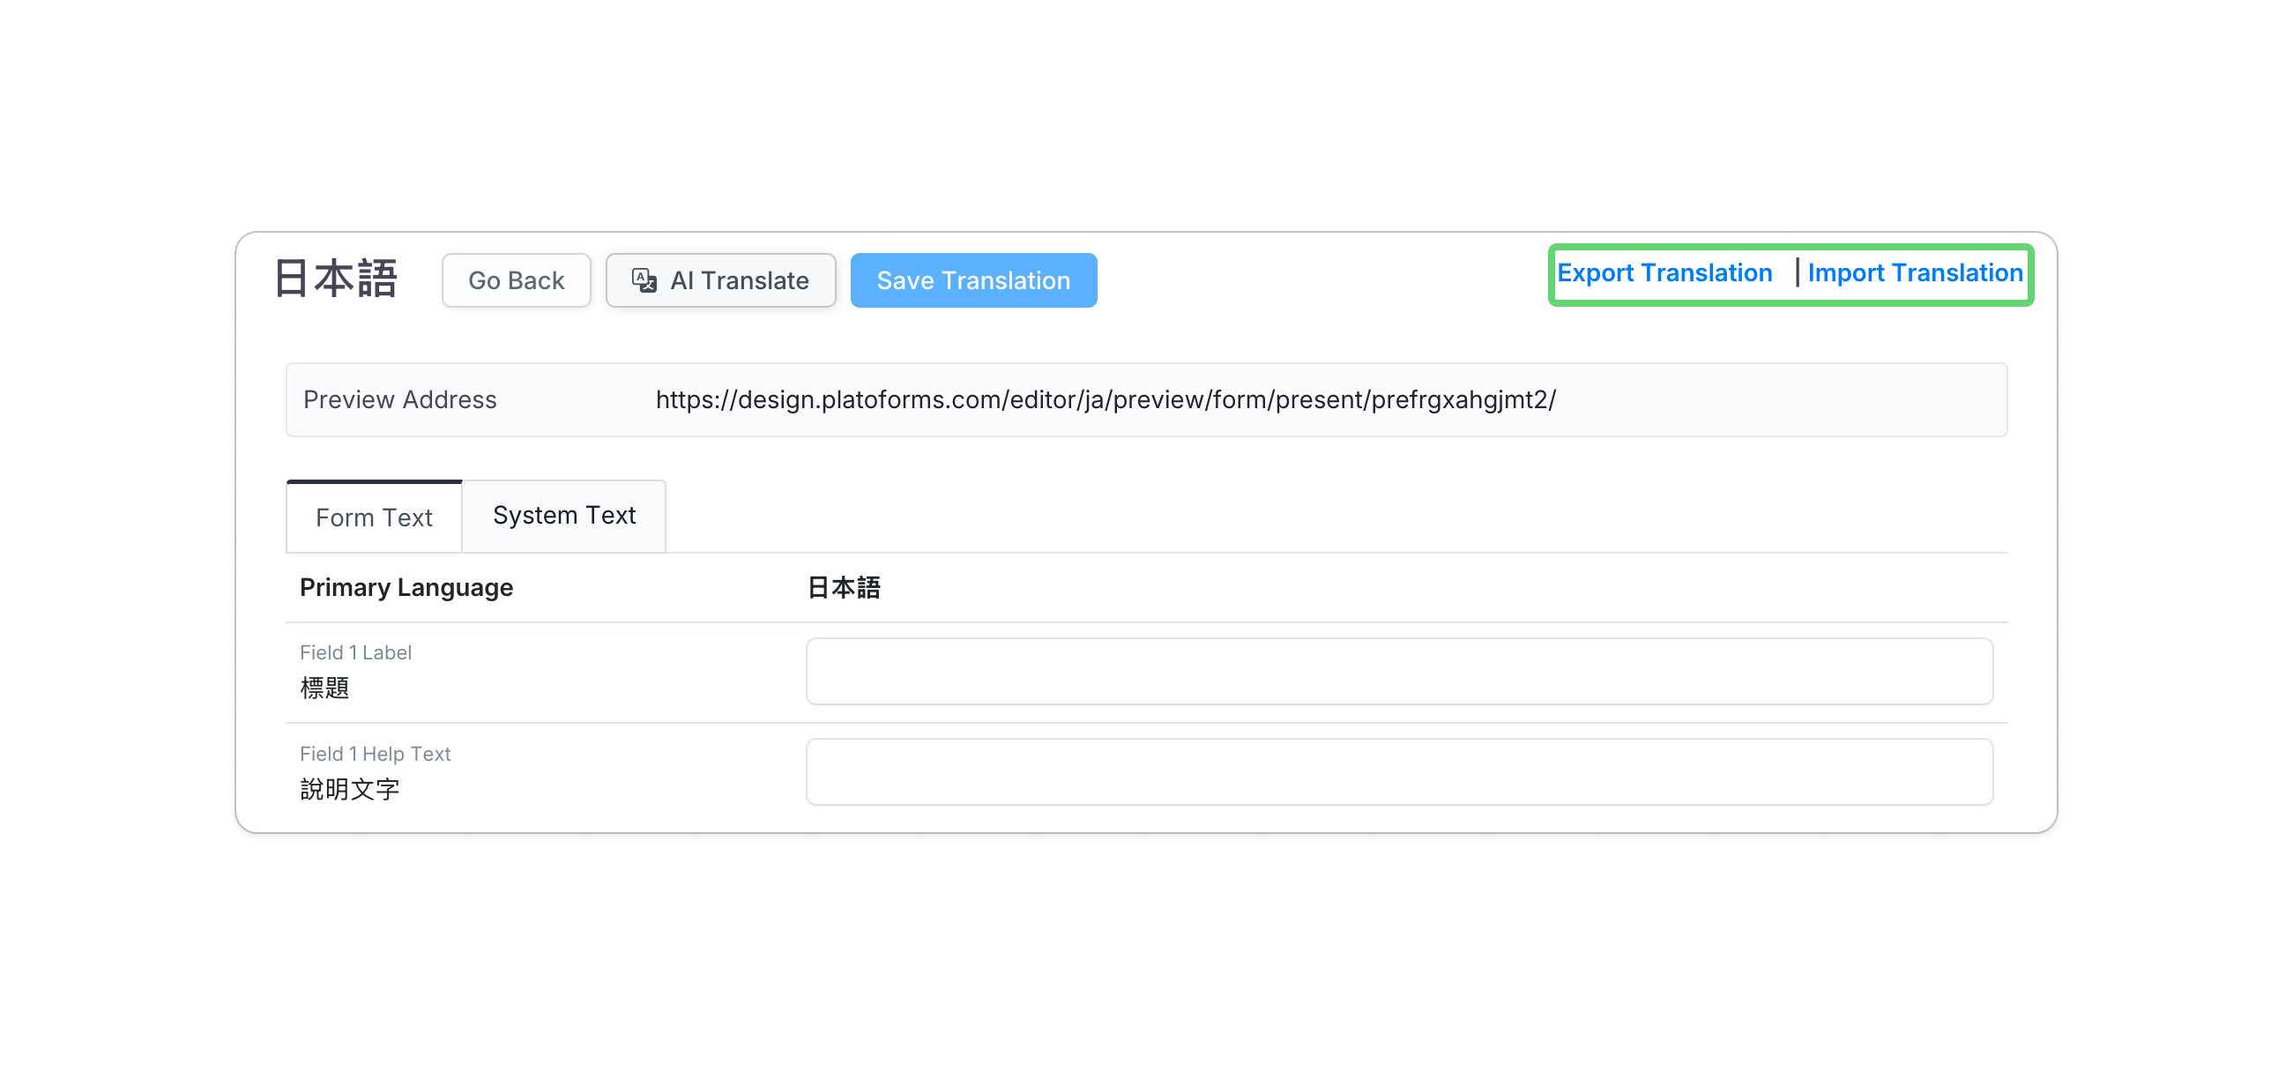Image resolution: width=2293 pixels, height=1072 pixels.
Task: Click the Field 1 Label caption
Action: coord(355,652)
